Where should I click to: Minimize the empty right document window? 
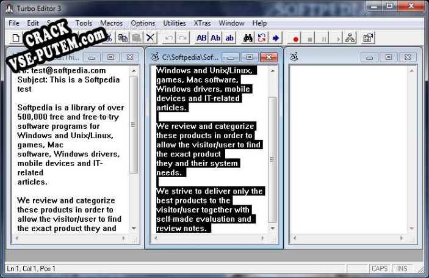(x=370, y=57)
